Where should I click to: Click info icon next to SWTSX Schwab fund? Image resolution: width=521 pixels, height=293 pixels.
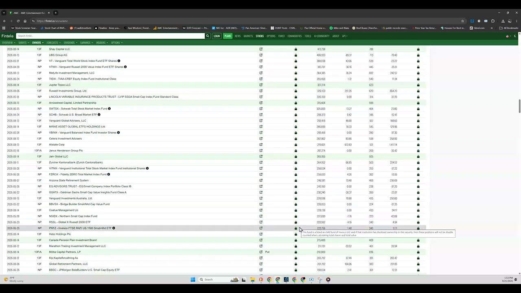(109, 109)
